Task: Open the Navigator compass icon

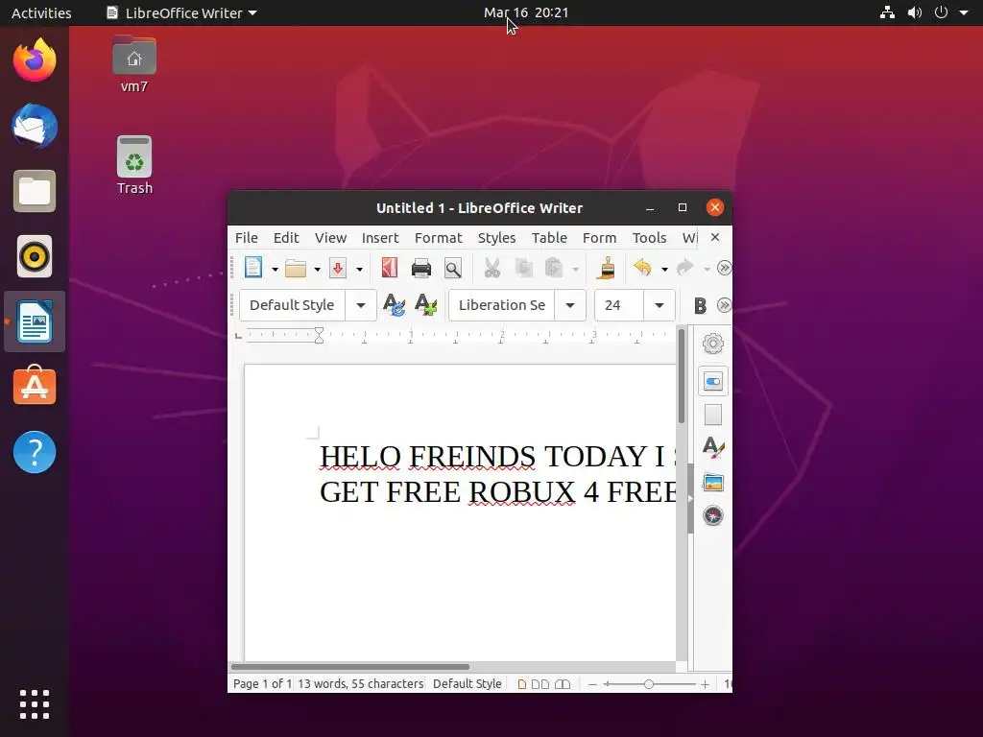Action: (713, 515)
